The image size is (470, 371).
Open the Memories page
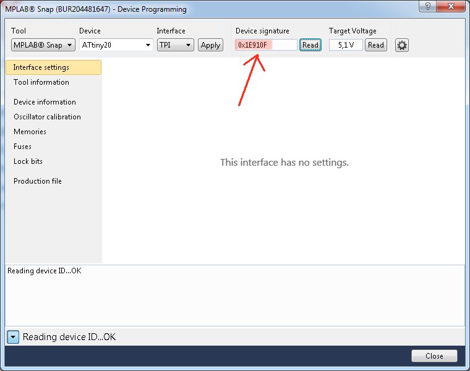coord(30,132)
